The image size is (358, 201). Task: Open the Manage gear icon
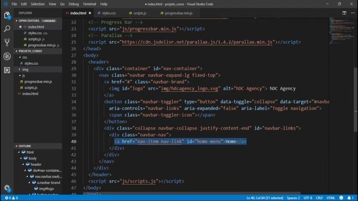(7, 188)
